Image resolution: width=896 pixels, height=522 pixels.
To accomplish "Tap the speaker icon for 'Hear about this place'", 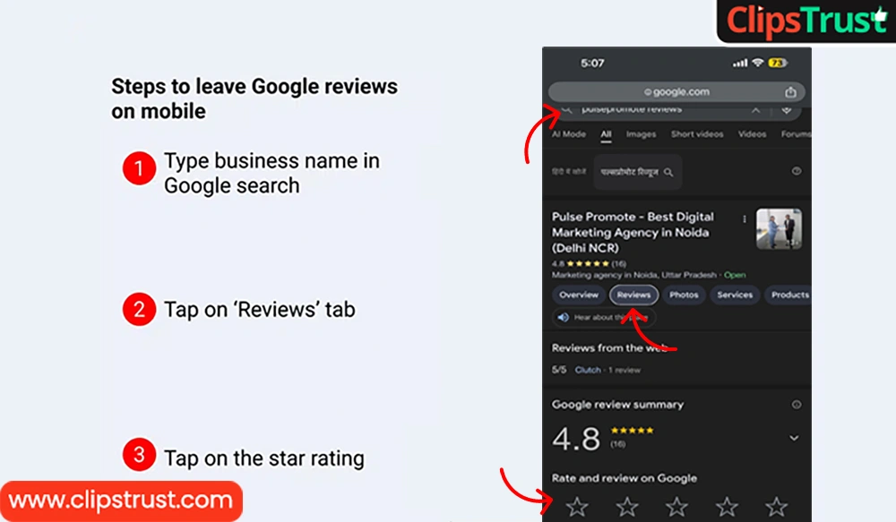I will pos(564,317).
